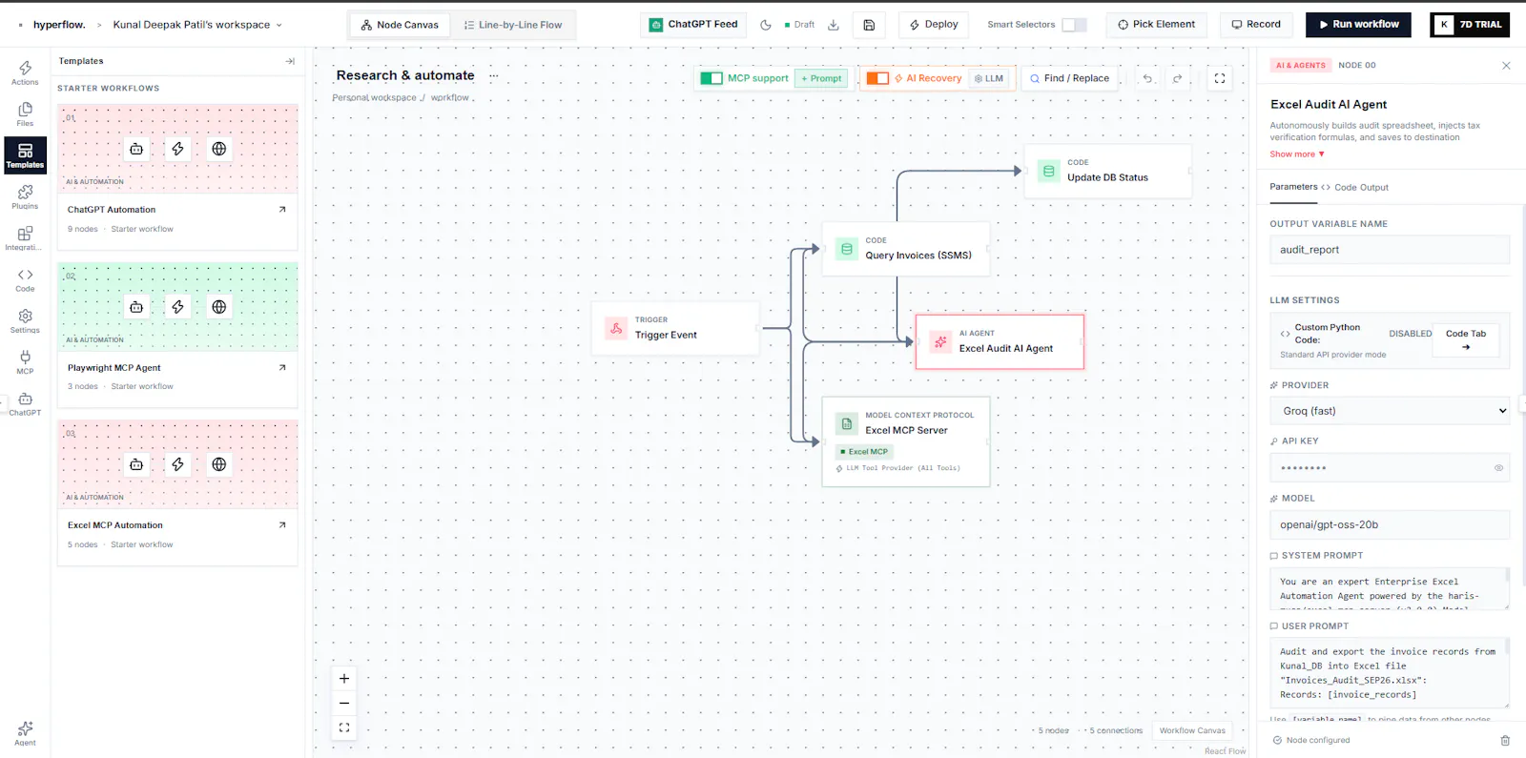Screen dimensions: 1526x758
Task: Fit the workflow view to the canvas
Action: point(344,727)
